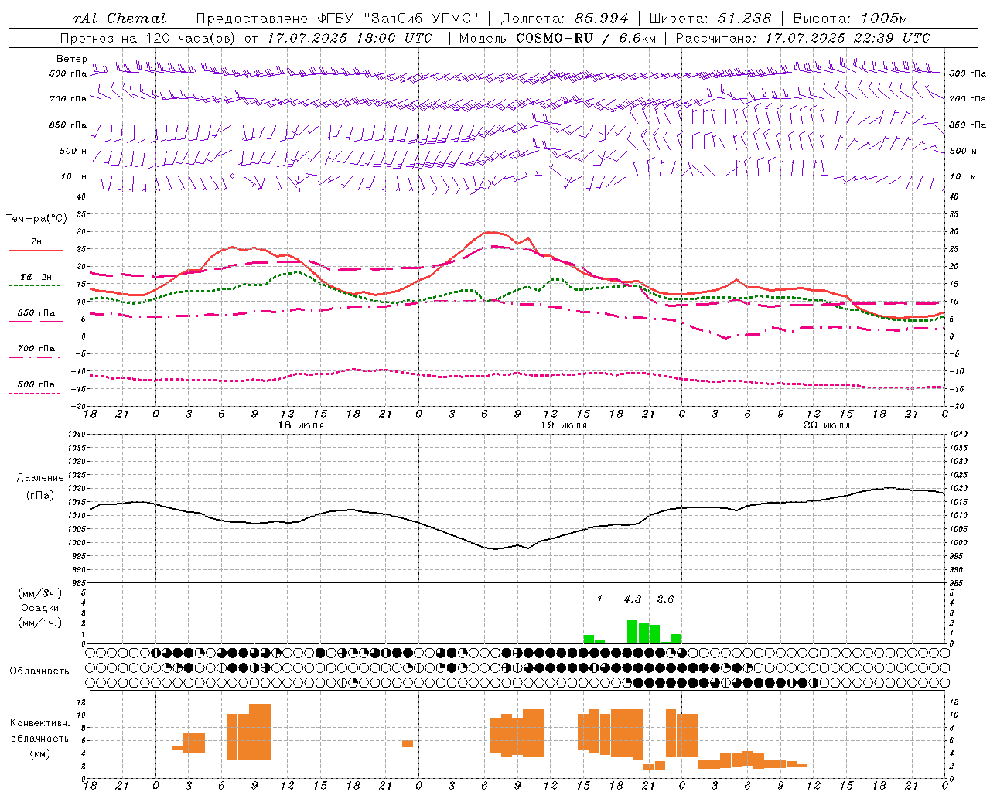
Task: Click the short-dash legend line under 500 гПа legend
Action: click(34, 393)
